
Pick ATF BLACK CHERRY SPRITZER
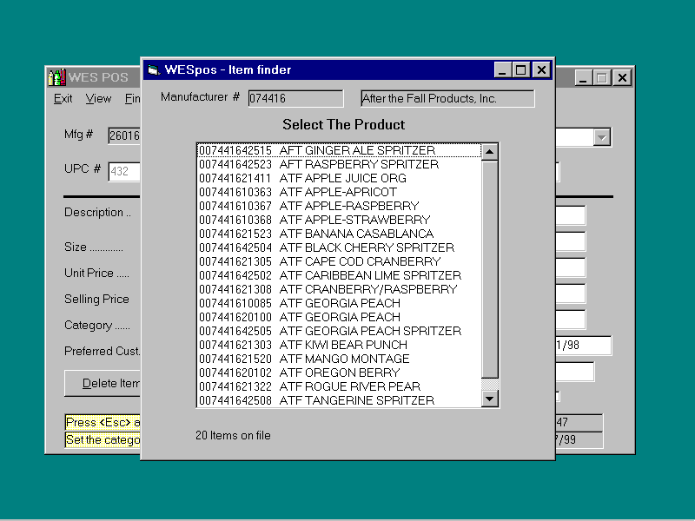[x=339, y=247]
